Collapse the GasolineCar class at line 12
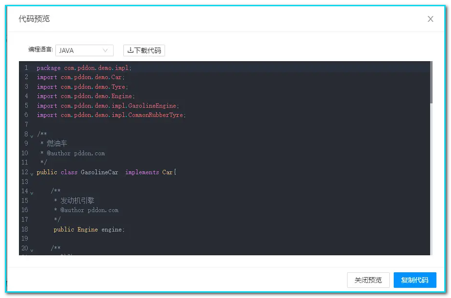 (x=31, y=174)
